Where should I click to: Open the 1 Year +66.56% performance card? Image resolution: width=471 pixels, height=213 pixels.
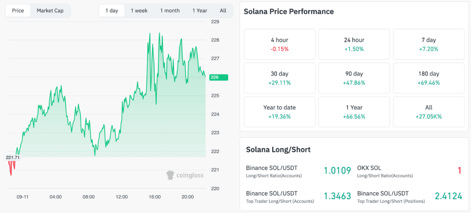[354, 112]
